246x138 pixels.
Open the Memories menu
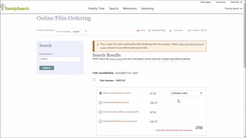point(130,8)
